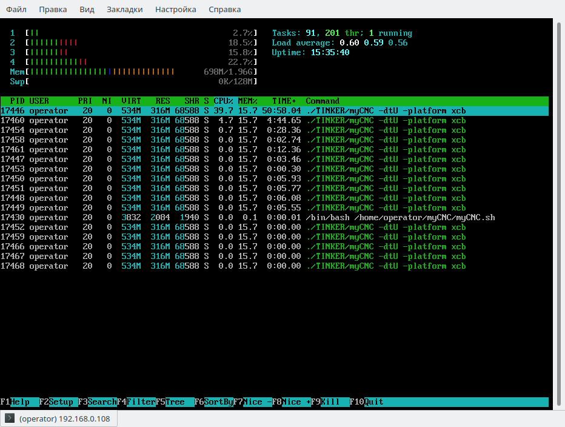Select the /bin/bash myCNC.sh process row

(274, 218)
